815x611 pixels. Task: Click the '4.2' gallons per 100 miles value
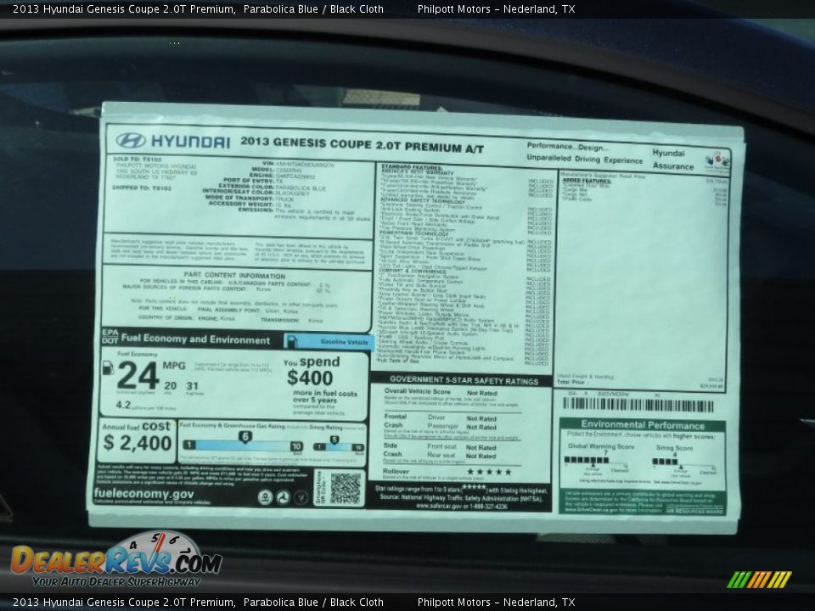click(x=123, y=405)
